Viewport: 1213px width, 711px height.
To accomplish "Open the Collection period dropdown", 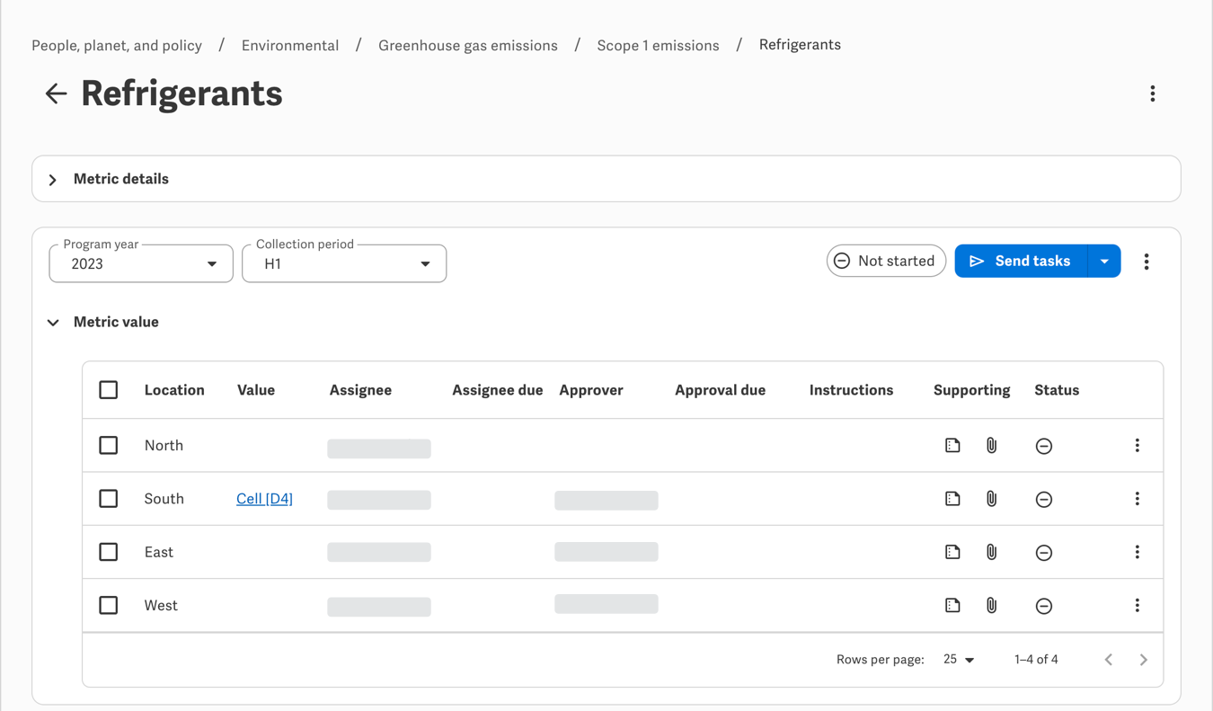I will (x=344, y=263).
